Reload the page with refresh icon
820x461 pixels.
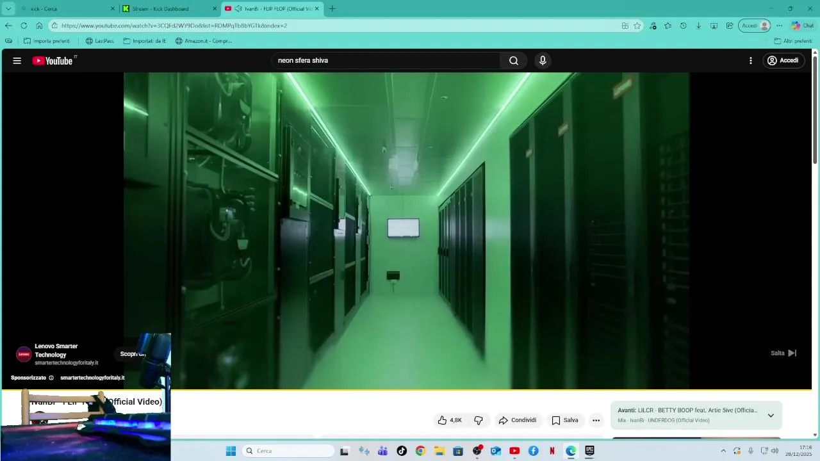[24, 26]
